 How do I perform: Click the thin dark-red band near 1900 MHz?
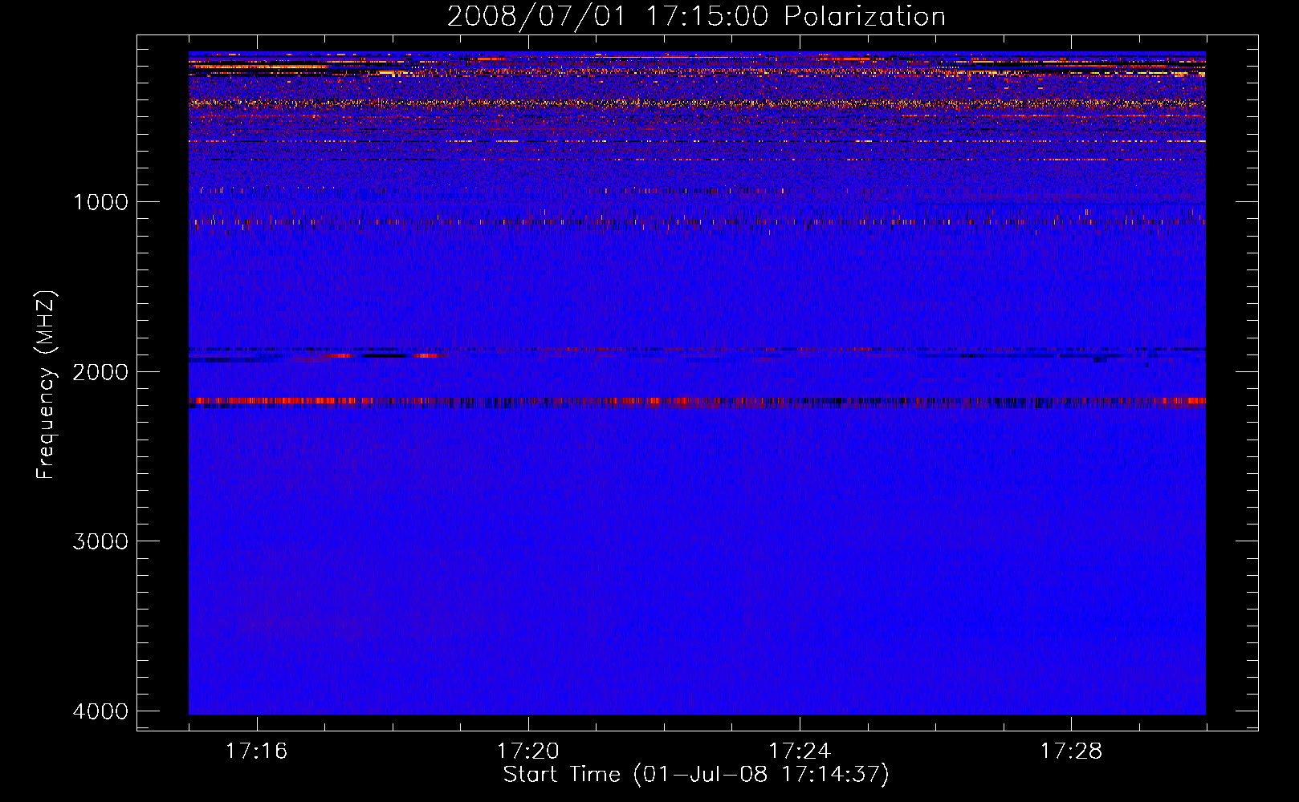(x=697, y=350)
